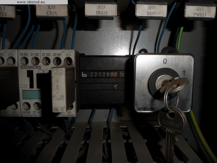Click the diode symbol on the suppressor module
This screenshot has height=163, width=217.
coord(58,87)
